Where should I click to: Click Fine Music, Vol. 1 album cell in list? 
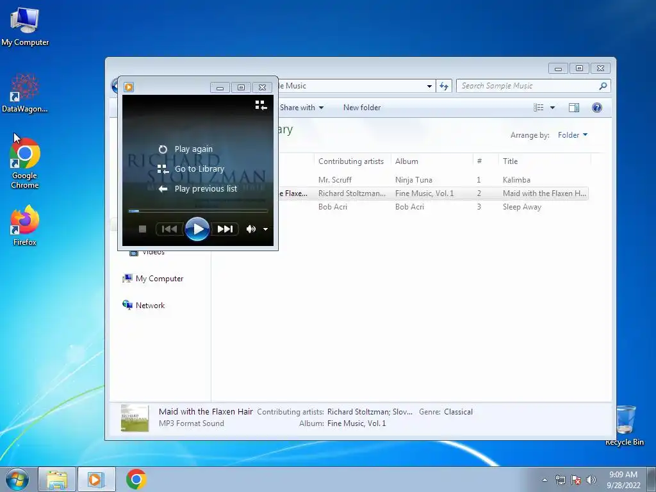pyautogui.click(x=424, y=193)
